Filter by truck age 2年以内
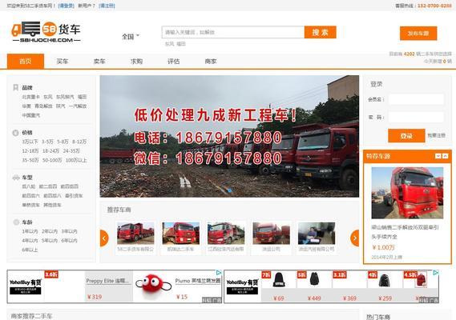The image size is (456, 320). point(50,231)
